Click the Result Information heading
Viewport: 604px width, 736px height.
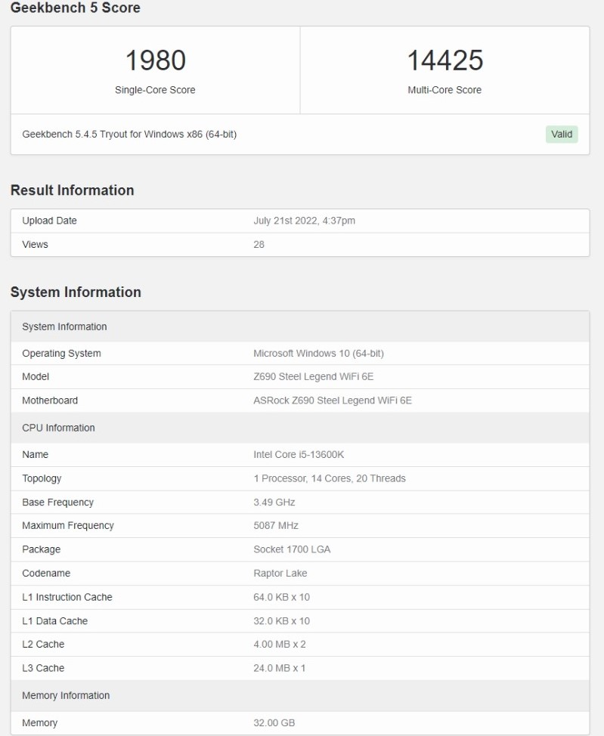click(x=72, y=190)
